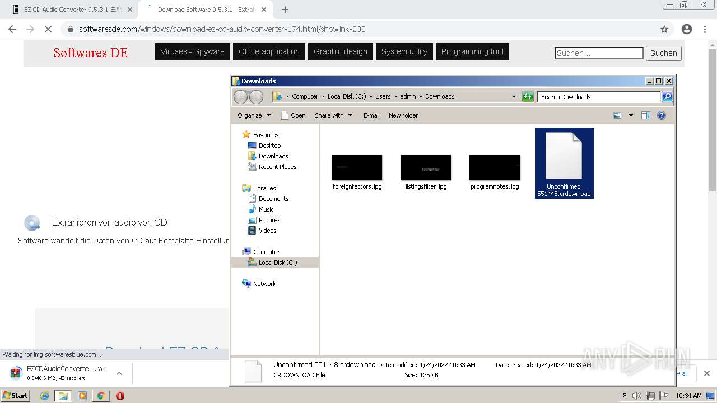The image size is (717, 403).
Task: Bookmark this page with the star icon
Action: coord(664,29)
